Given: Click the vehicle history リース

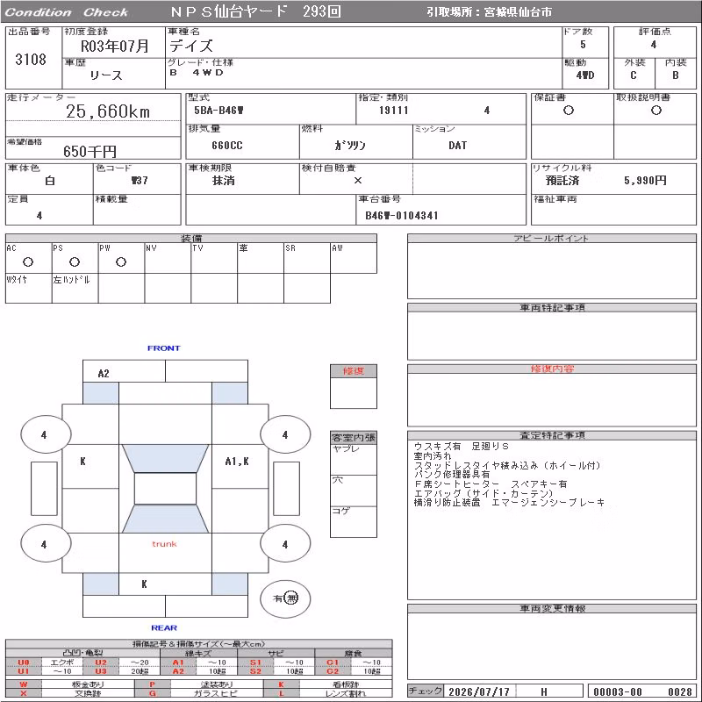Looking at the screenshot, I should [106, 75].
